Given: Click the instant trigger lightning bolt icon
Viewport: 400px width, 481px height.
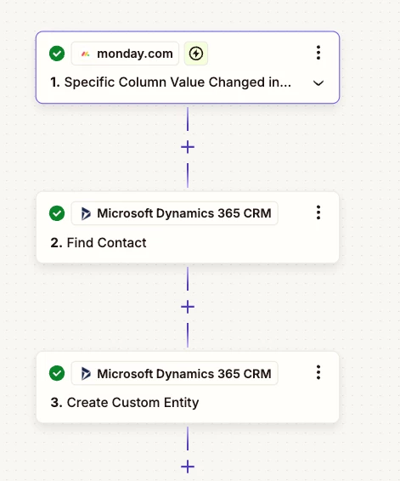Looking at the screenshot, I should click(x=196, y=54).
